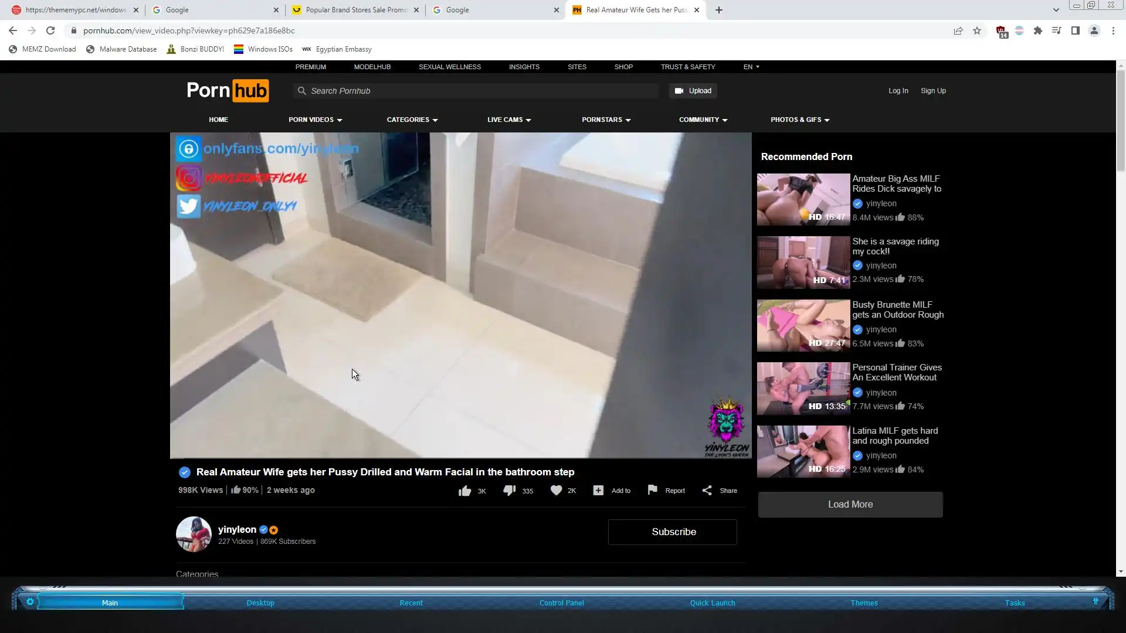Viewport: 1126px width, 633px height.
Task: Click the thumbs down dislike icon
Action: click(509, 491)
